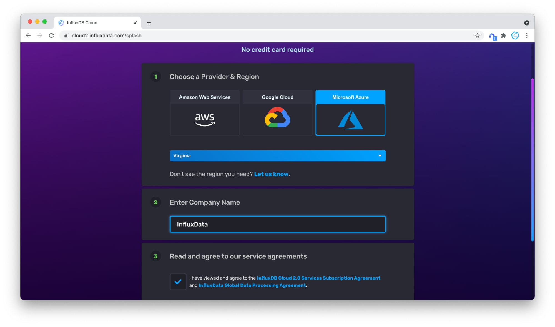Close the InfluxDB Cloud tab
This screenshot has height=327, width=555.
[135, 23]
